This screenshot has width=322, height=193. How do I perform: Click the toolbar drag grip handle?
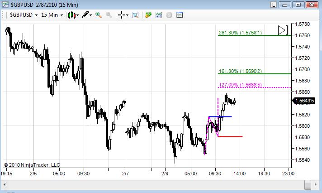(x=3, y=15)
